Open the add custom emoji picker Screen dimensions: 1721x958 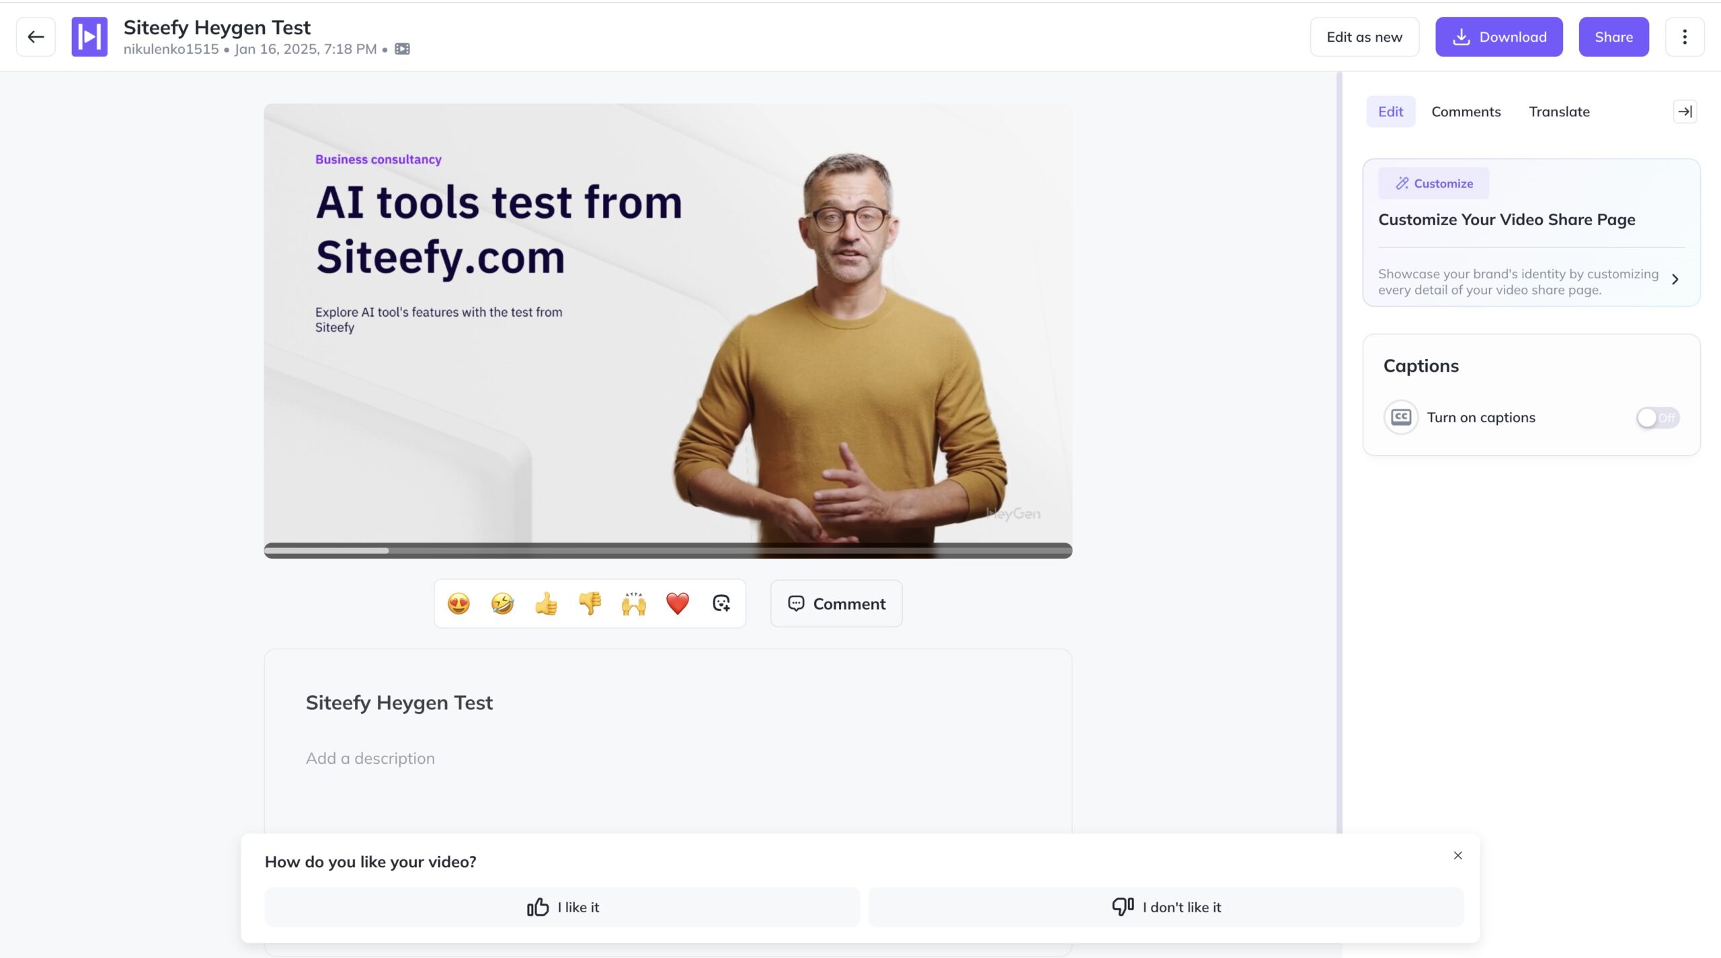click(x=721, y=604)
